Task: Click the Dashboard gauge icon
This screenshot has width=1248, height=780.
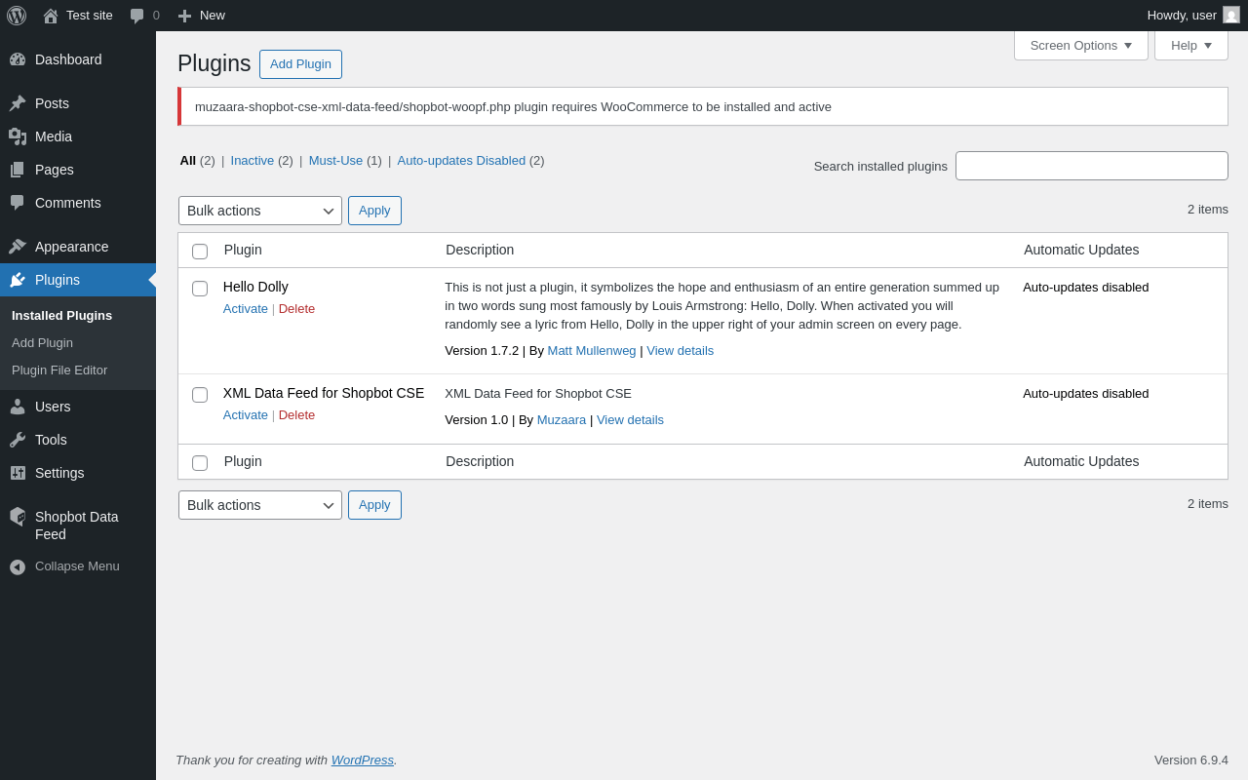Action: point(18,59)
